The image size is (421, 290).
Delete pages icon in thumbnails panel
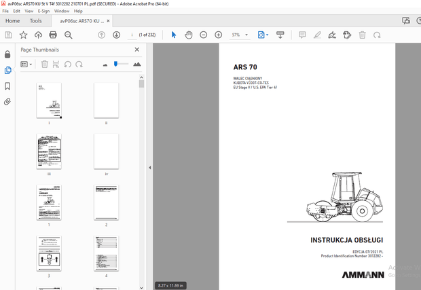tap(45, 64)
